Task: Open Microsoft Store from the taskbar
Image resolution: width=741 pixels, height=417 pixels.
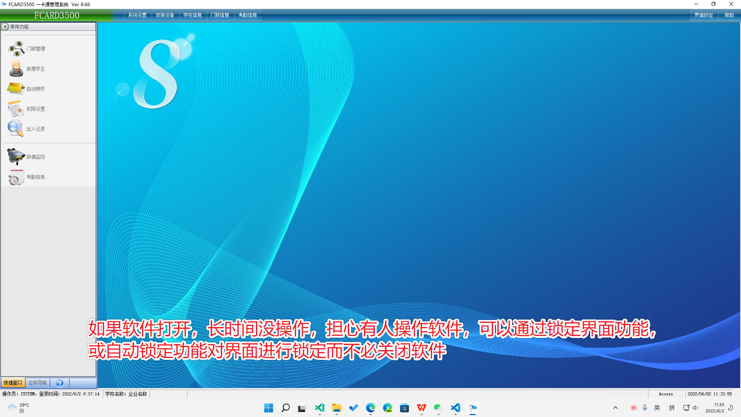Action: [x=404, y=408]
